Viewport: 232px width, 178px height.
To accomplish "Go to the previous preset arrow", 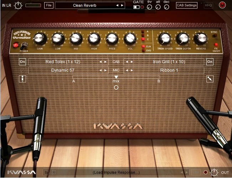I will pyautogui.click(x=117, y=5).
